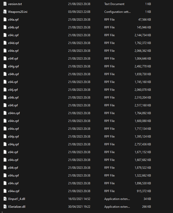Click the x64t.rpf file icon

(5, 168)
